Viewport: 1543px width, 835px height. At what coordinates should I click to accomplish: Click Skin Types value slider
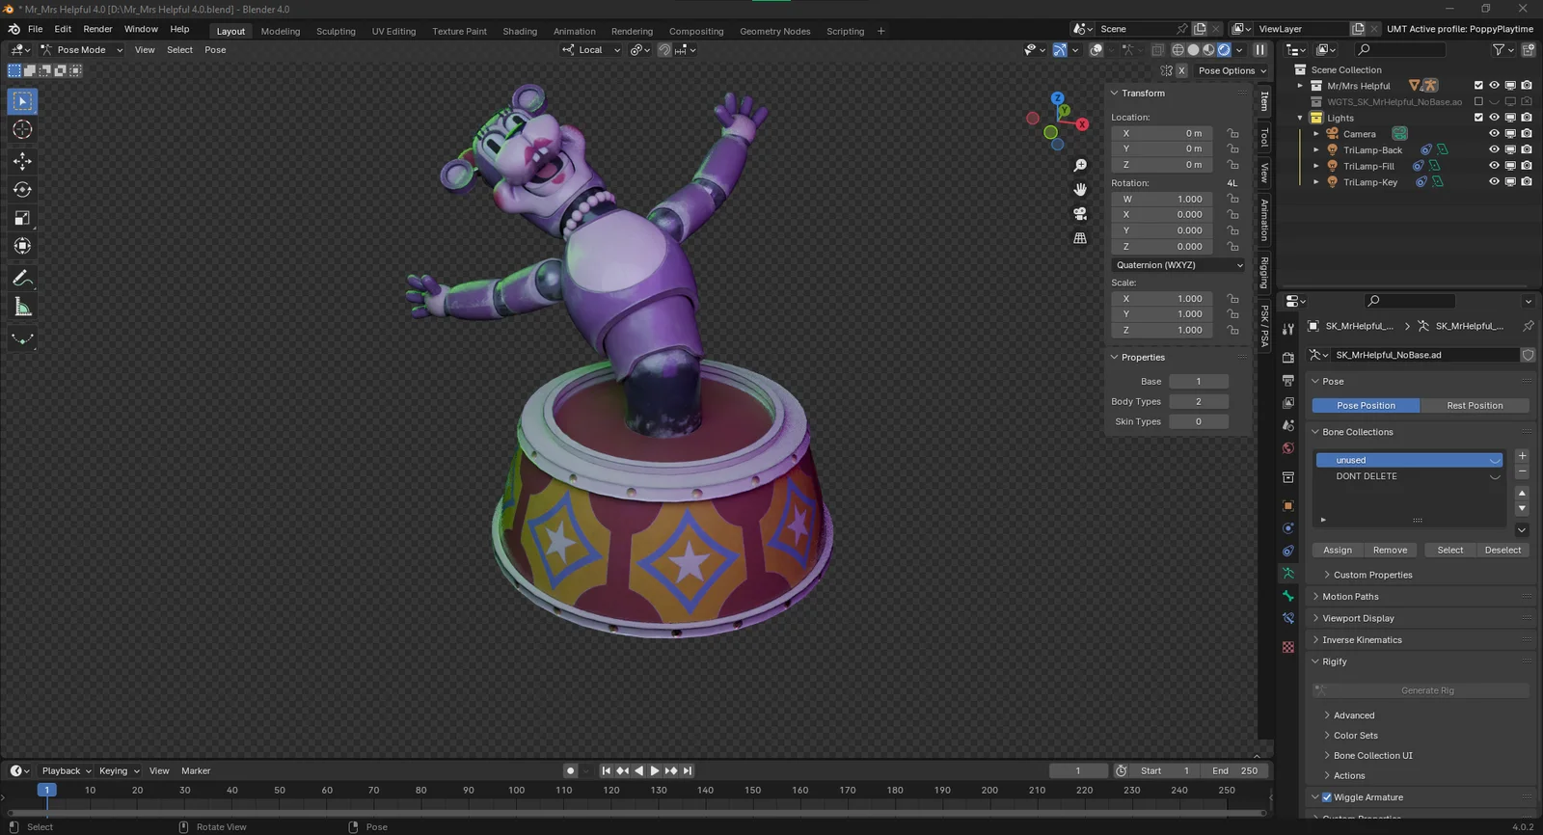point(1199,421)
